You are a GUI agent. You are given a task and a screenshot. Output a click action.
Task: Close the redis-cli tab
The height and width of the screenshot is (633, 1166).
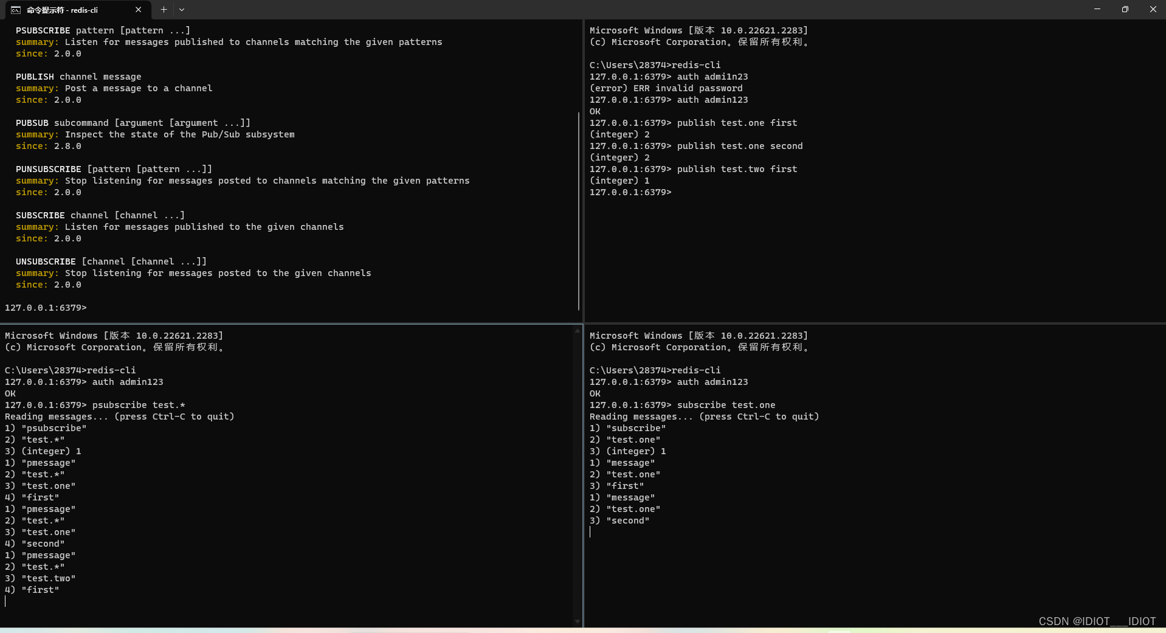pyautogui.click(x=139, y=10)
